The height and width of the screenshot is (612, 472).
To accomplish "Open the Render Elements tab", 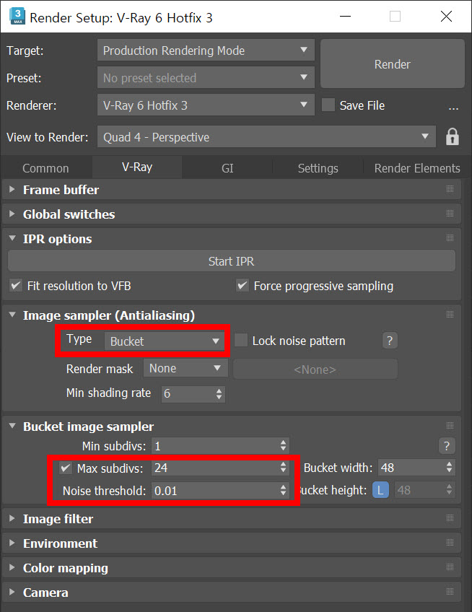I will (417, 168).
